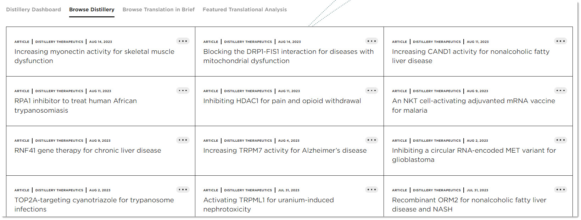Open more options for RPA1 inhibitor article
Viewport: 581px width, 220px height.
183,91
